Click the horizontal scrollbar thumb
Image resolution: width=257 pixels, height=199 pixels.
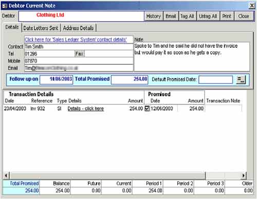coord(107,175)
